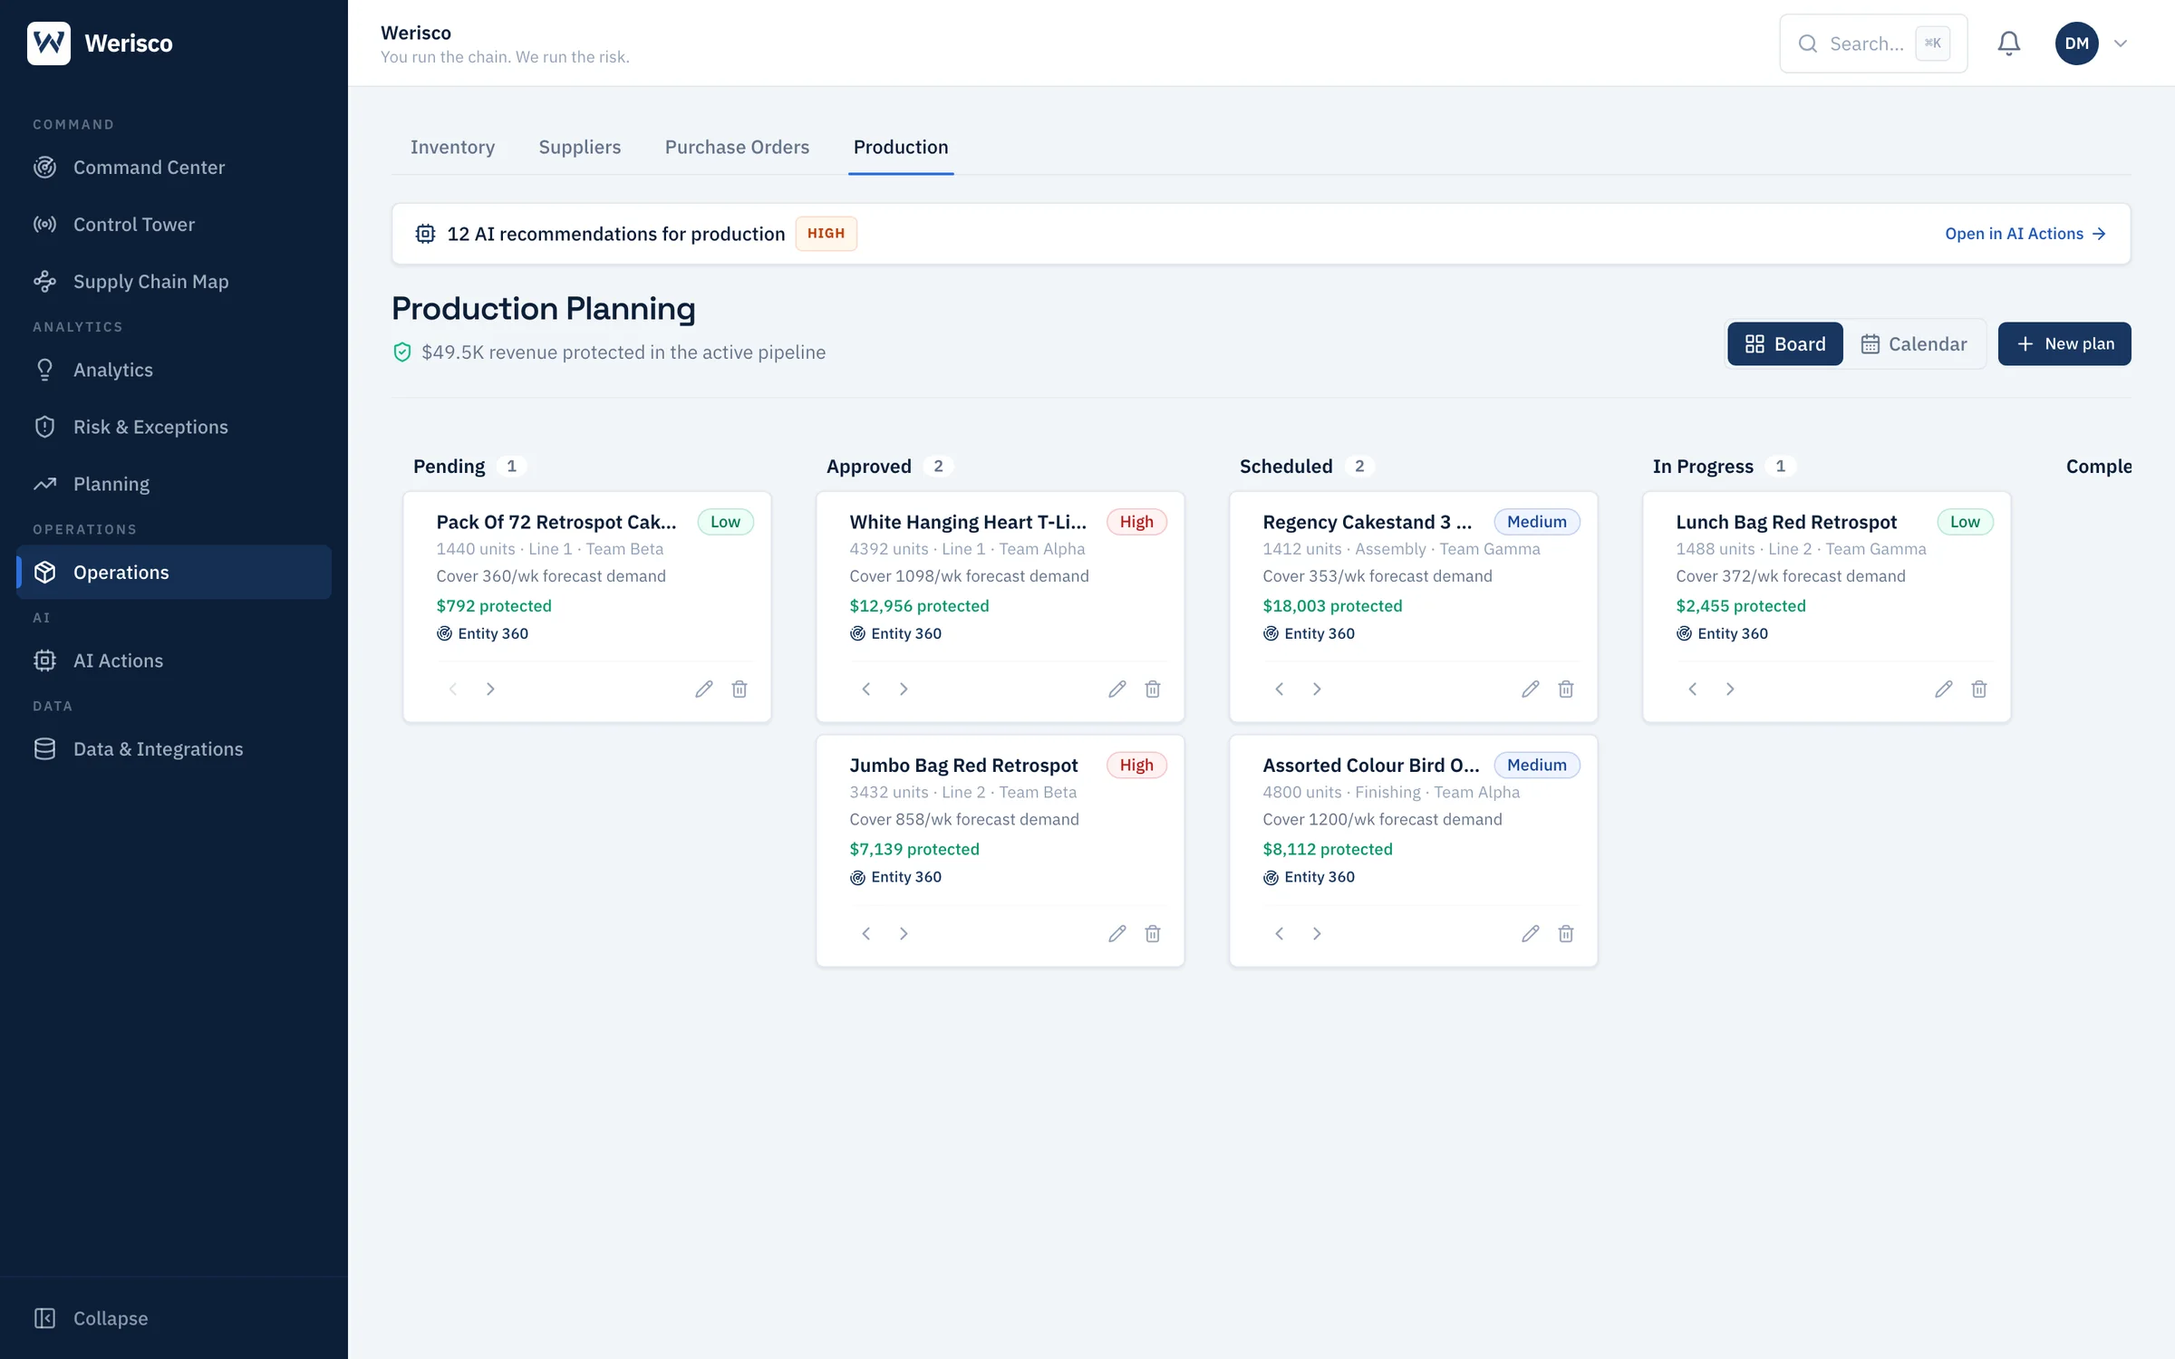Open Data & Integrations
This screenshot has width=2175, height=1359.
coord(174,749)
